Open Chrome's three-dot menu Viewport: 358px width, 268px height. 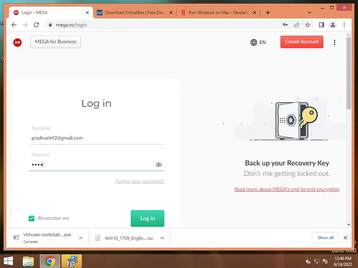pyautogui.click(x=344, y=25)
